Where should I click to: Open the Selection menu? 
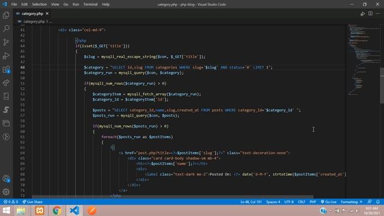click(x=39, y=4)
